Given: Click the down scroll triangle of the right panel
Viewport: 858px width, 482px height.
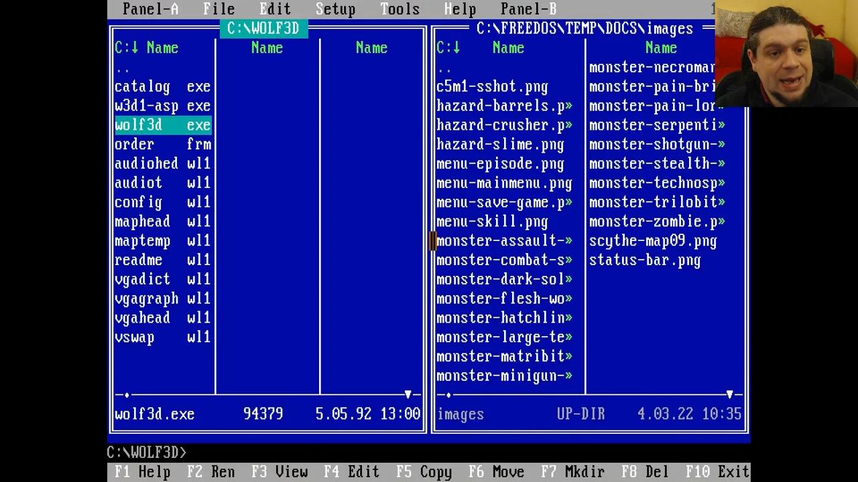Looking at the screenshot, I should point(729,394).
